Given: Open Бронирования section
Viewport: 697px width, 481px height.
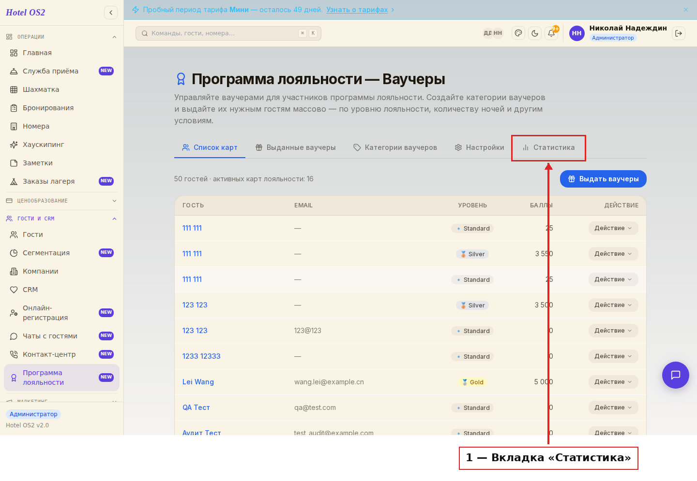Looking at the screenshot, I should 61,108.
